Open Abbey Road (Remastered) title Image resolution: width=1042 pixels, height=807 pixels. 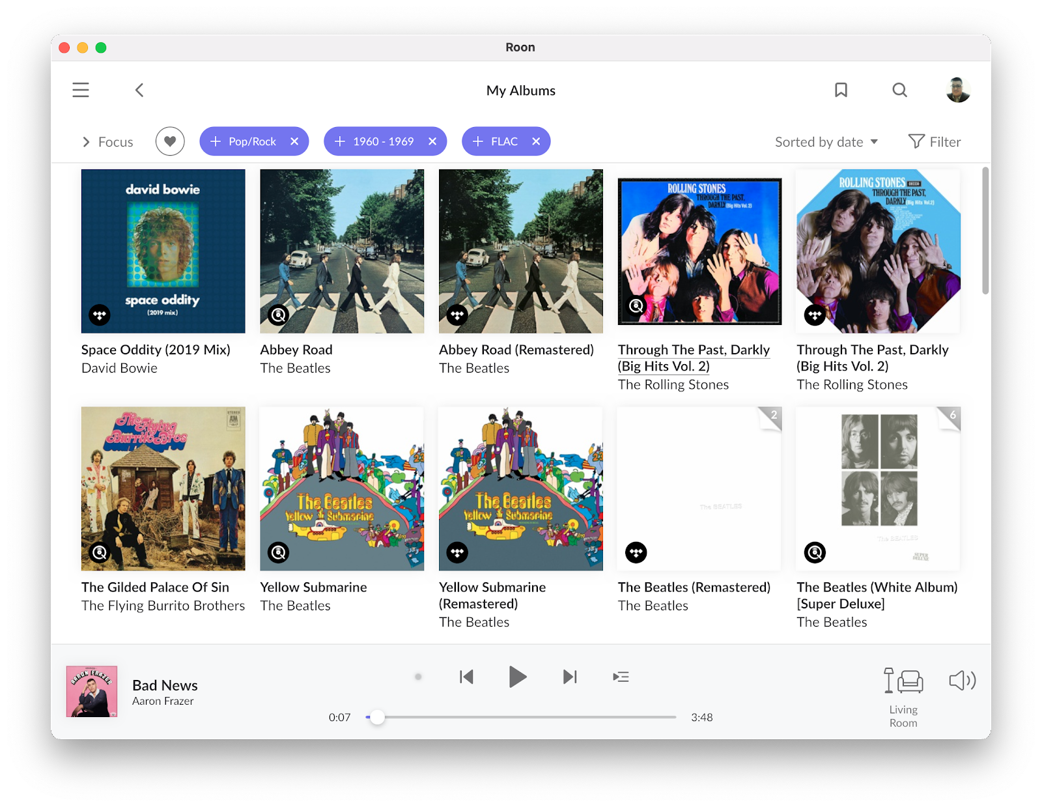coord(516,350)
